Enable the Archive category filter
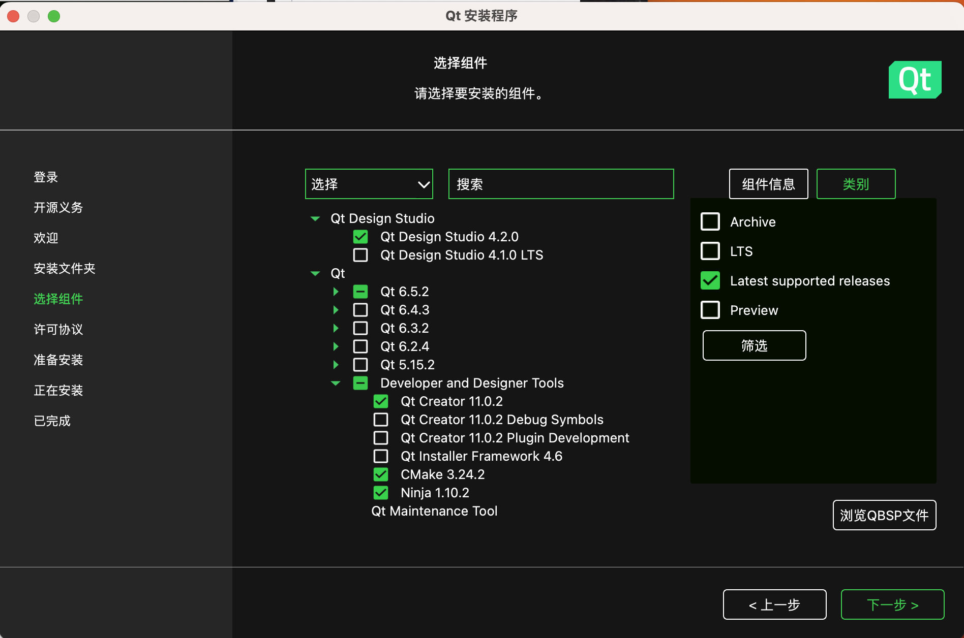Viewport: 964px width, 638px height. point(710,222)
